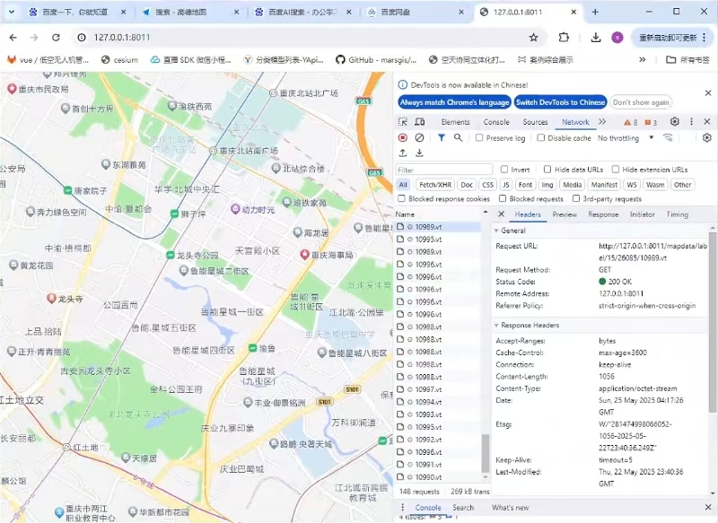Tick Hide extension URLs checkbox
The width and height of the screenshot is (718, 523).
pos(616,170)
